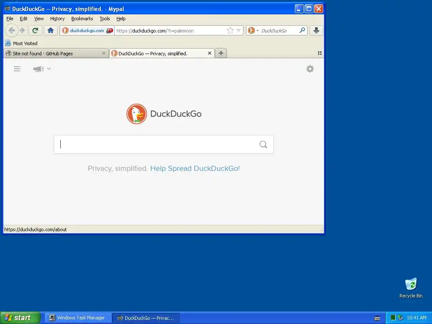This screenshot has height=324, width=432.
Task: Open the address bar history dropdown arrow
Action: 239,30
